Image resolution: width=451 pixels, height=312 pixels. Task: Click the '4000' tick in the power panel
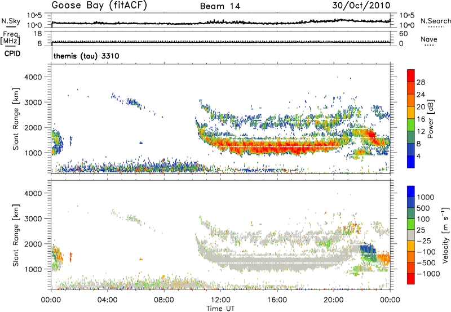(33, 77)
